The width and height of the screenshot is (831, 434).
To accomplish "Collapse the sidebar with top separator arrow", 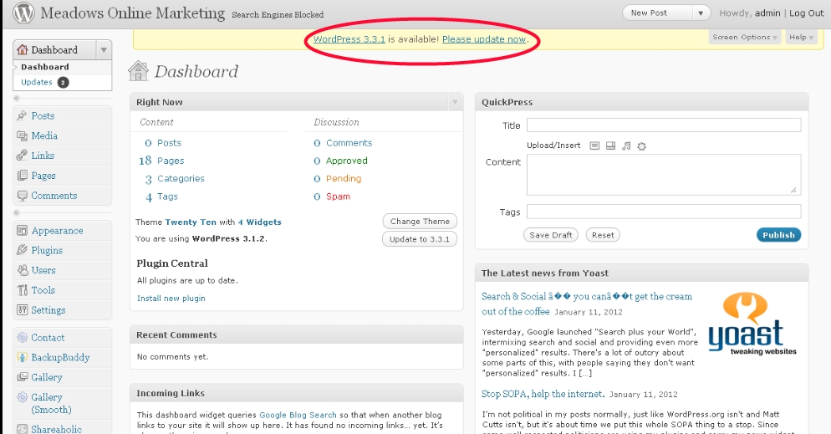I will tap(17, 98).
